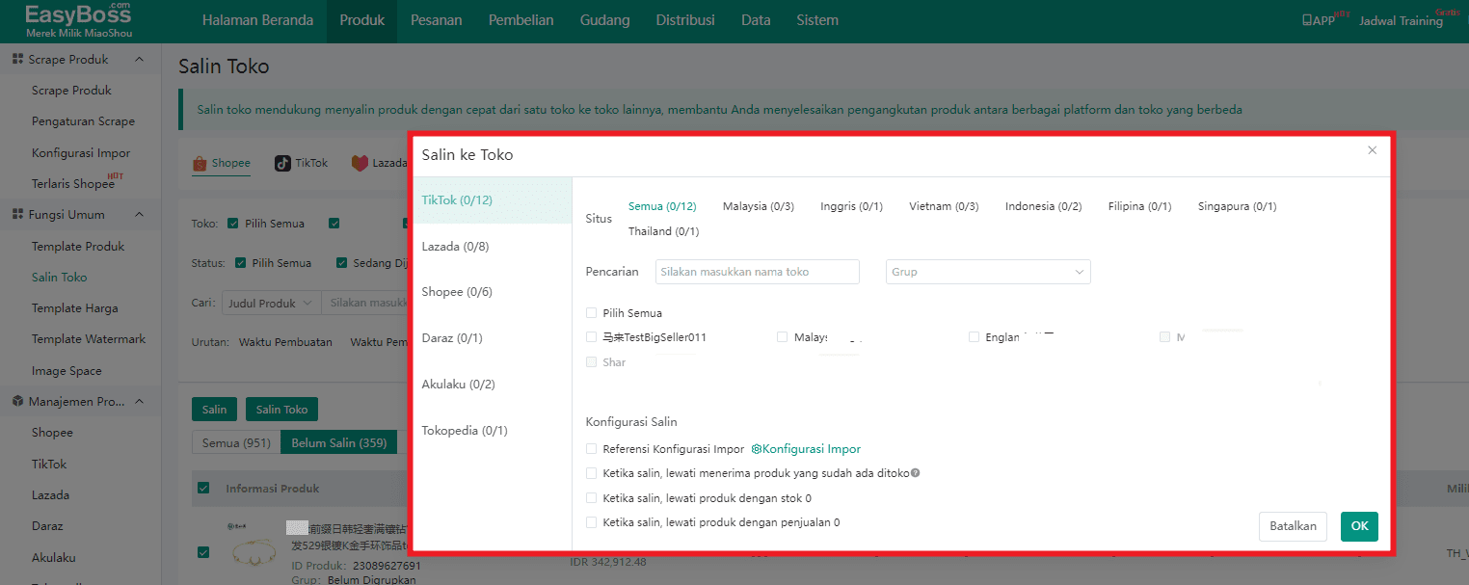
Task: Switch to Belum Salin (359) tab
Action: tap(339, 442)
